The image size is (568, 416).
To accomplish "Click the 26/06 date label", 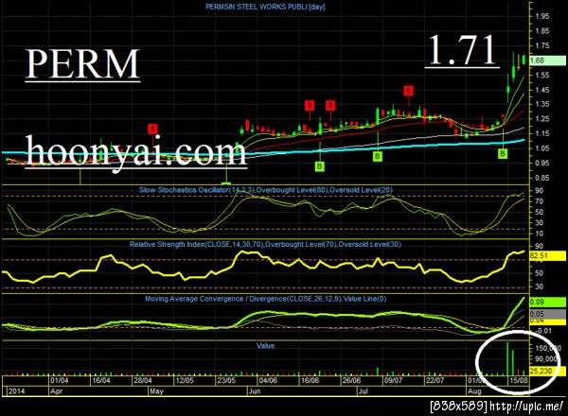I will coord(351,381).
